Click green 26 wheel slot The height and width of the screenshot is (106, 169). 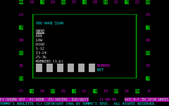click(137, 91)
